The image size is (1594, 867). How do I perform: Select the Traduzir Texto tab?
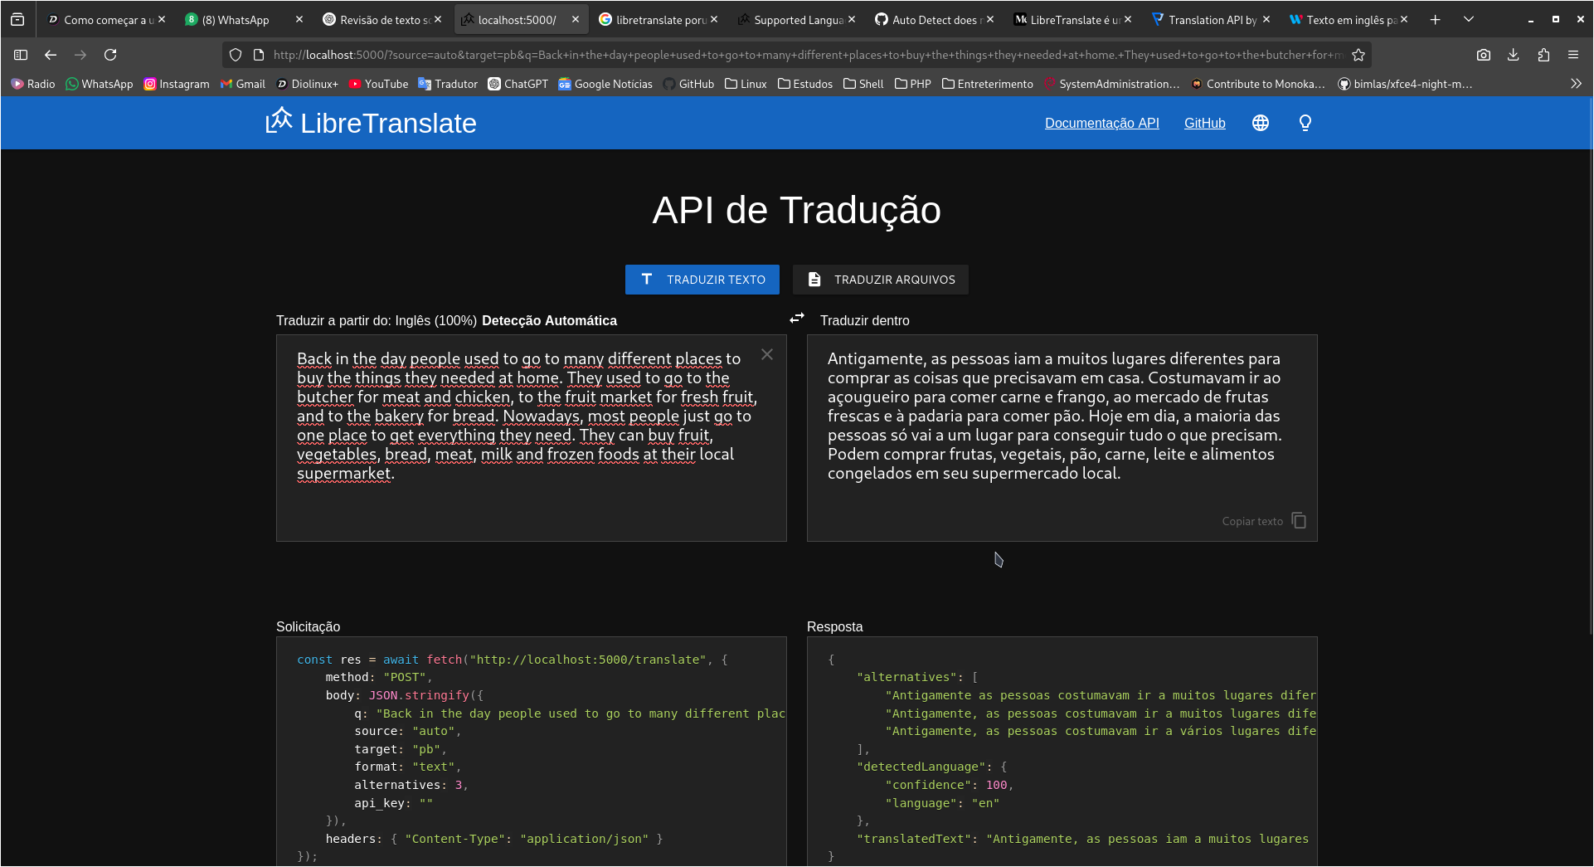(x=702, y=280)
